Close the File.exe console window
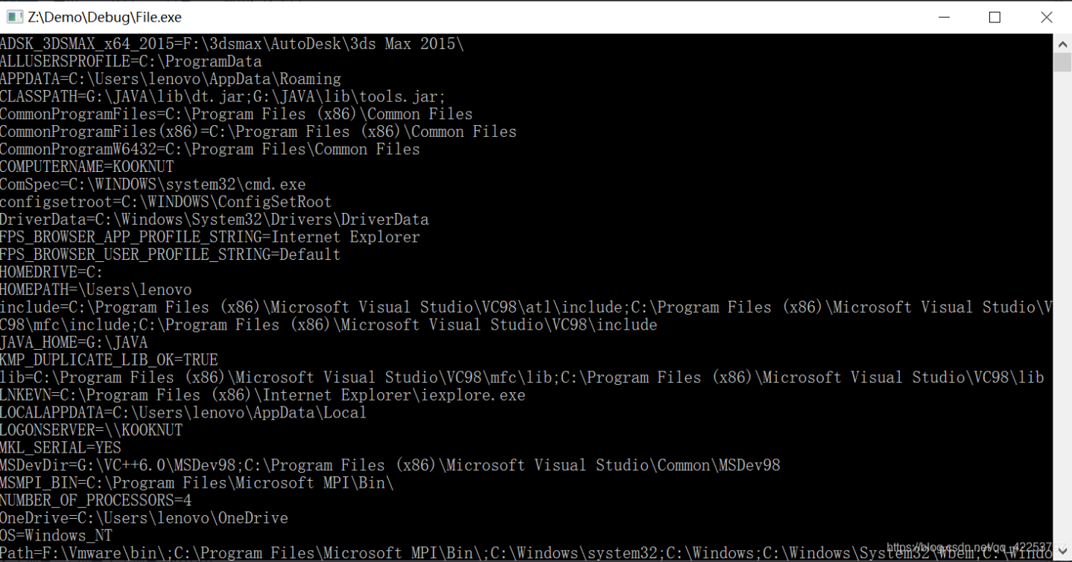The width and height of the screenshot is (1072, 562). pyautogui.click(x=1046, y=17)
